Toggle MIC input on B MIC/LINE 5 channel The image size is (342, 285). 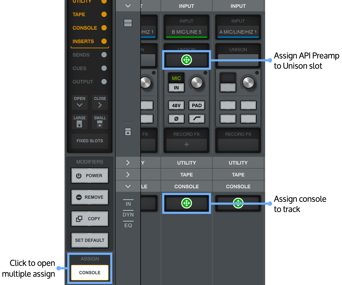click(176, 78)
